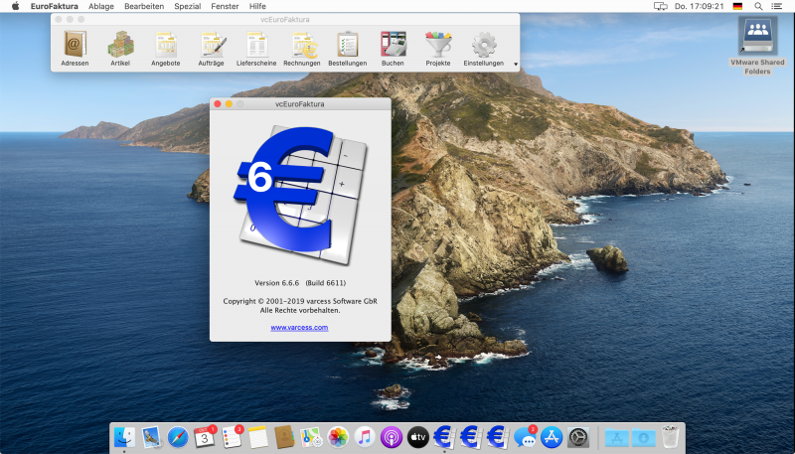
Task: Open the Spezial menu
Action: click(188, 6)
